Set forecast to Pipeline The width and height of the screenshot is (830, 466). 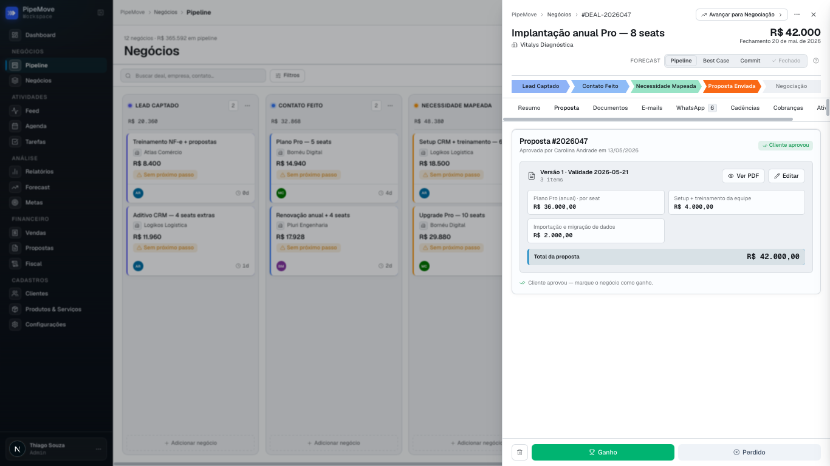(681, 61)
